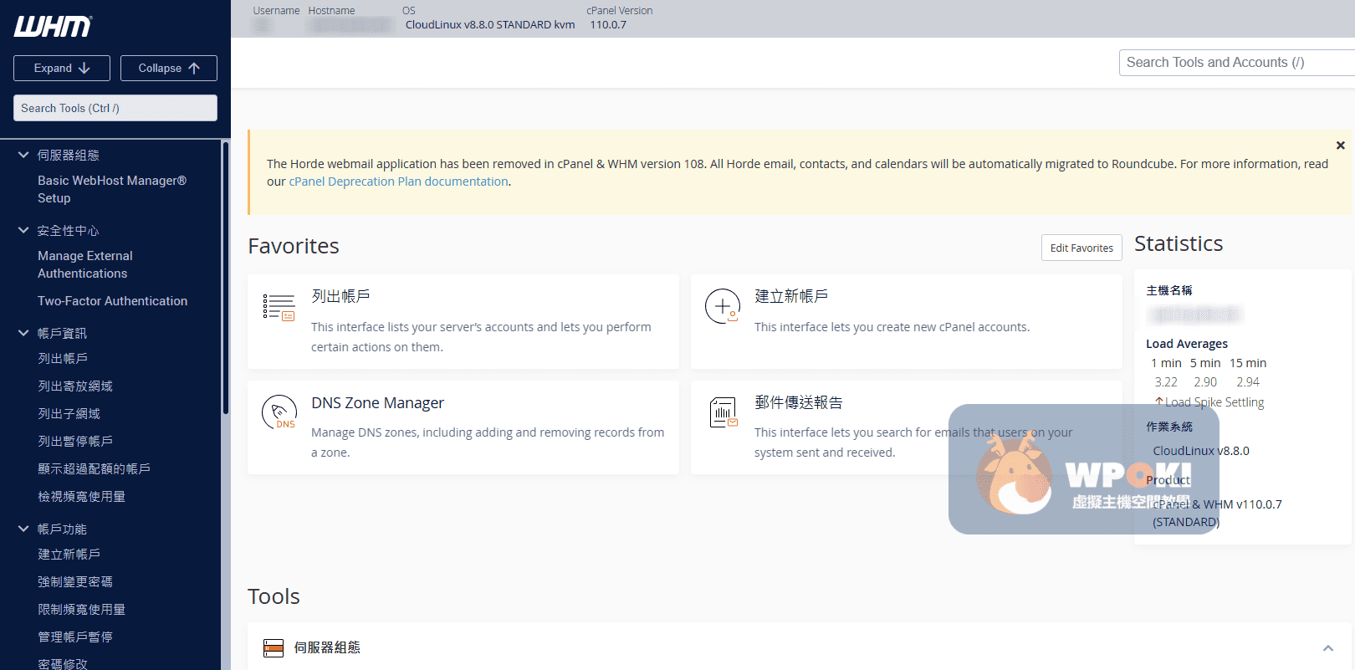
Task: Click the Load Spike Settling indicator
Action: pyautogui.click(x=1209, y=402)
